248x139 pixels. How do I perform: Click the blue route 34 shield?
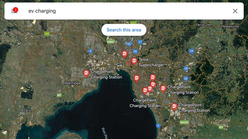(191, 51)
